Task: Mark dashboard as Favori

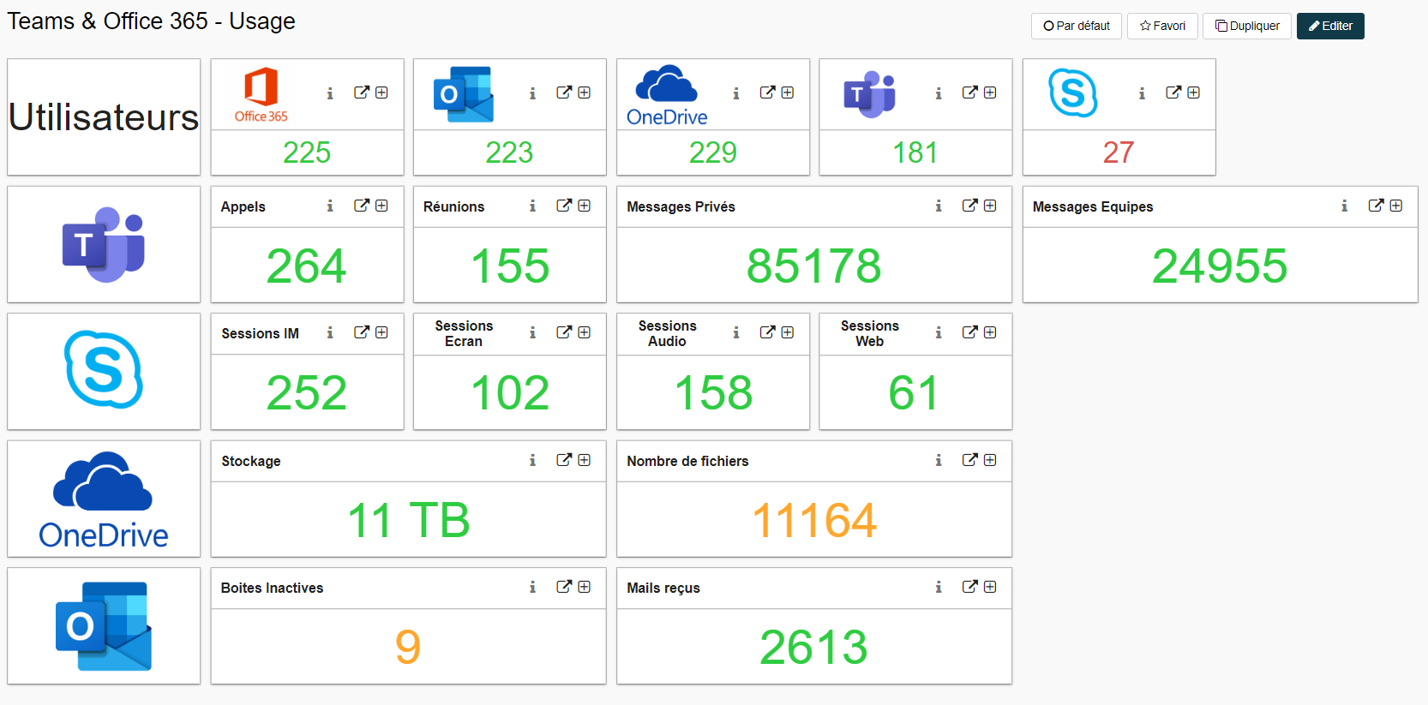Action: (x=1162, y=26)
